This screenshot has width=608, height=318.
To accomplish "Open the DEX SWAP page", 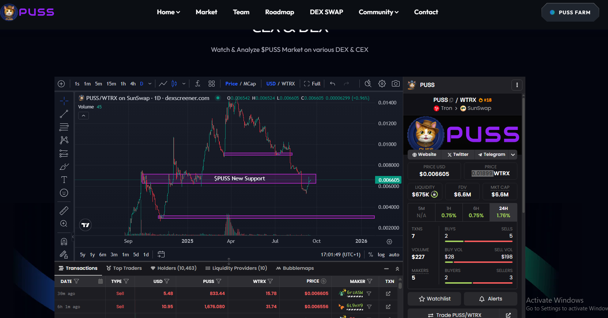I will click(x=326, y=12).
